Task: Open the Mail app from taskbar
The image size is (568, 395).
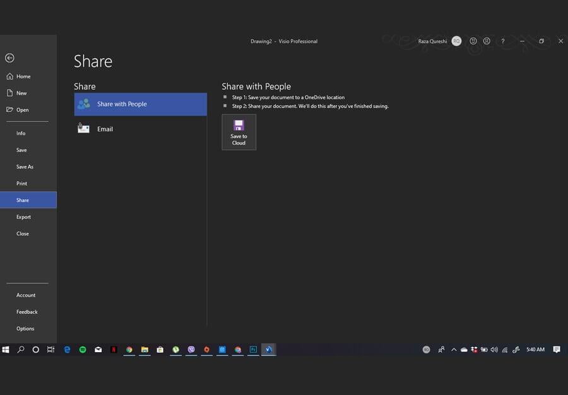Action: (98, 350)
